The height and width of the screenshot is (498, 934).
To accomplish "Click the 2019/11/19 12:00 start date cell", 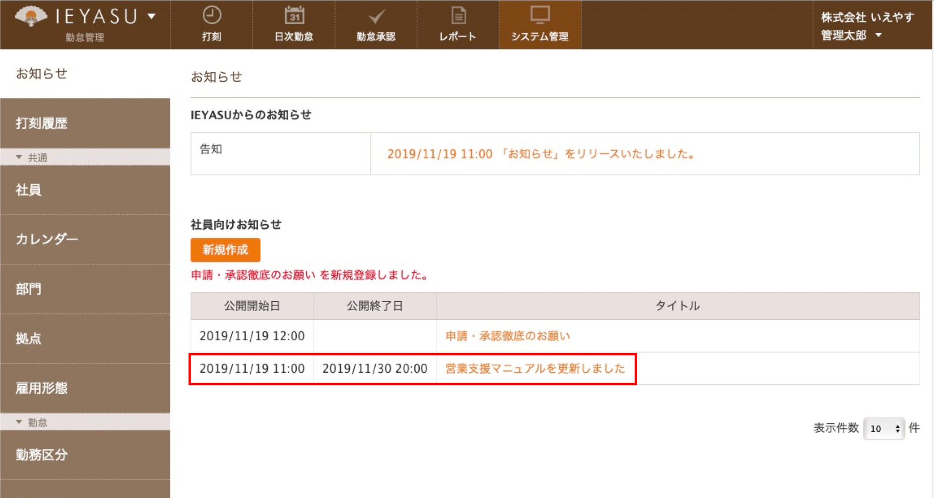I will (x=252, y=336).
